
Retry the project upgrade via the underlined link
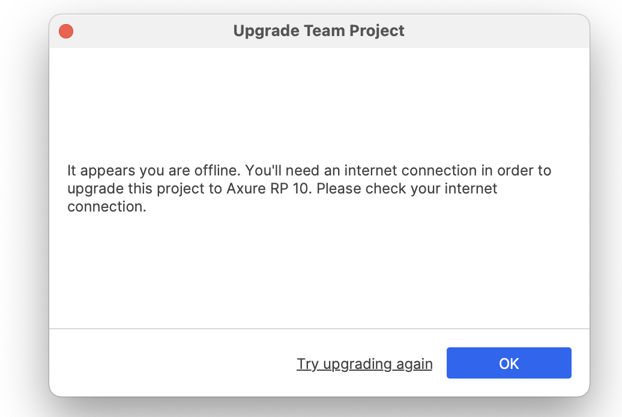pos(364,364)
